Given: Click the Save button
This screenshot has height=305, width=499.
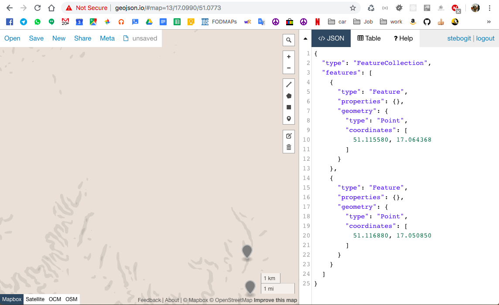Looking at the screenshot, I should tap(36, 38).
